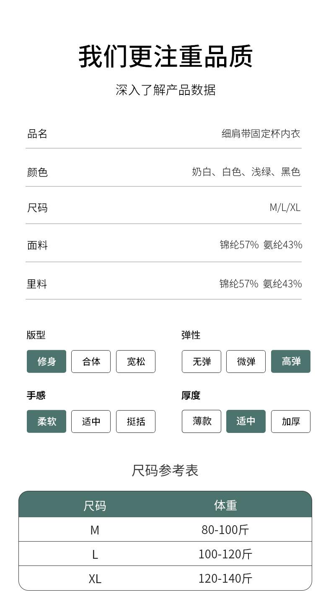
Task: Choose the 高弹 elasticity option
Action: point(291,361)
